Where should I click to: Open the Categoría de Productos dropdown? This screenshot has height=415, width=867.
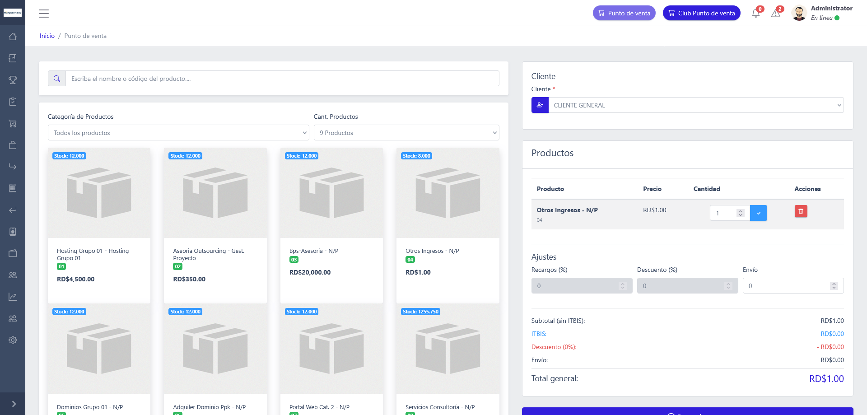[x=178, y=133]
